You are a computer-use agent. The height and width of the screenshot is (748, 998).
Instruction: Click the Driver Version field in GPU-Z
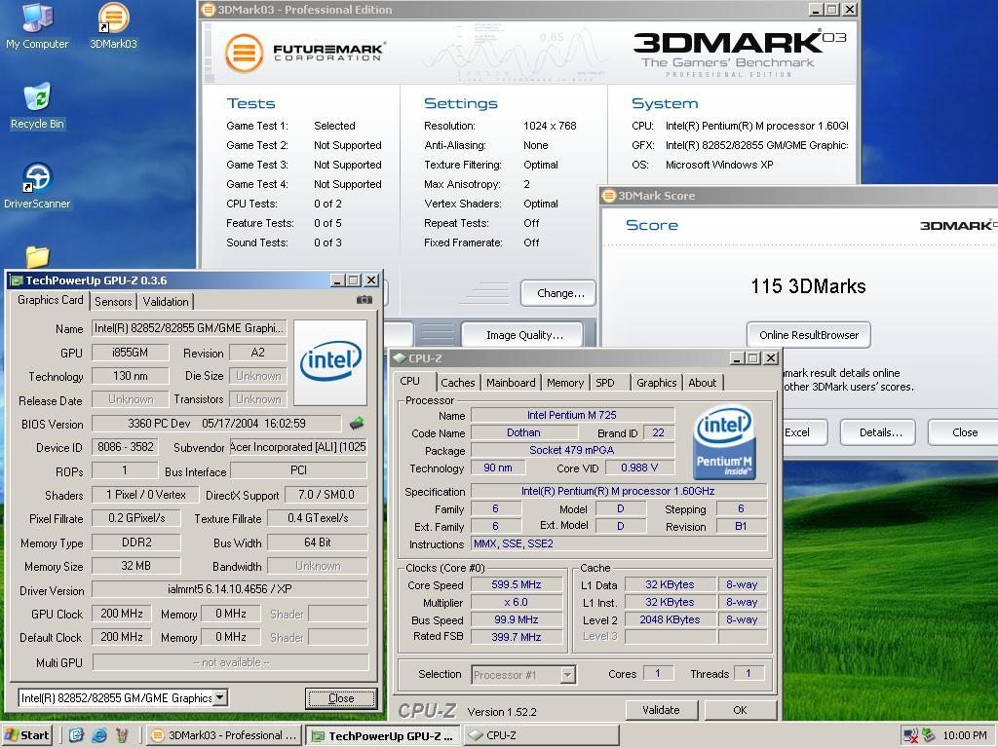pyautogui.click(x=230, y=589)
